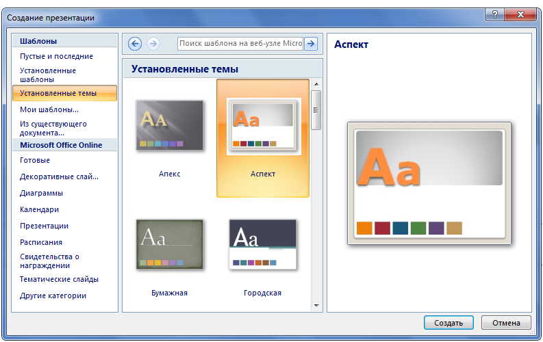Select the Бумажная theme thumbnail
Viewport: 543px width, 342px height.
point(169,244)
